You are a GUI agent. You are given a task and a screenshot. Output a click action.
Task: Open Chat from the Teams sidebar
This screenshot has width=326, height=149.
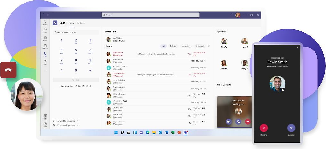click(x=45, y=31)
